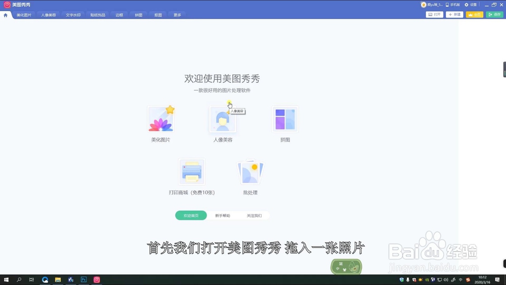Click the 打印商城（免费10张） label
The height and width of the screenshot is (285, 506).
point(192,192)
